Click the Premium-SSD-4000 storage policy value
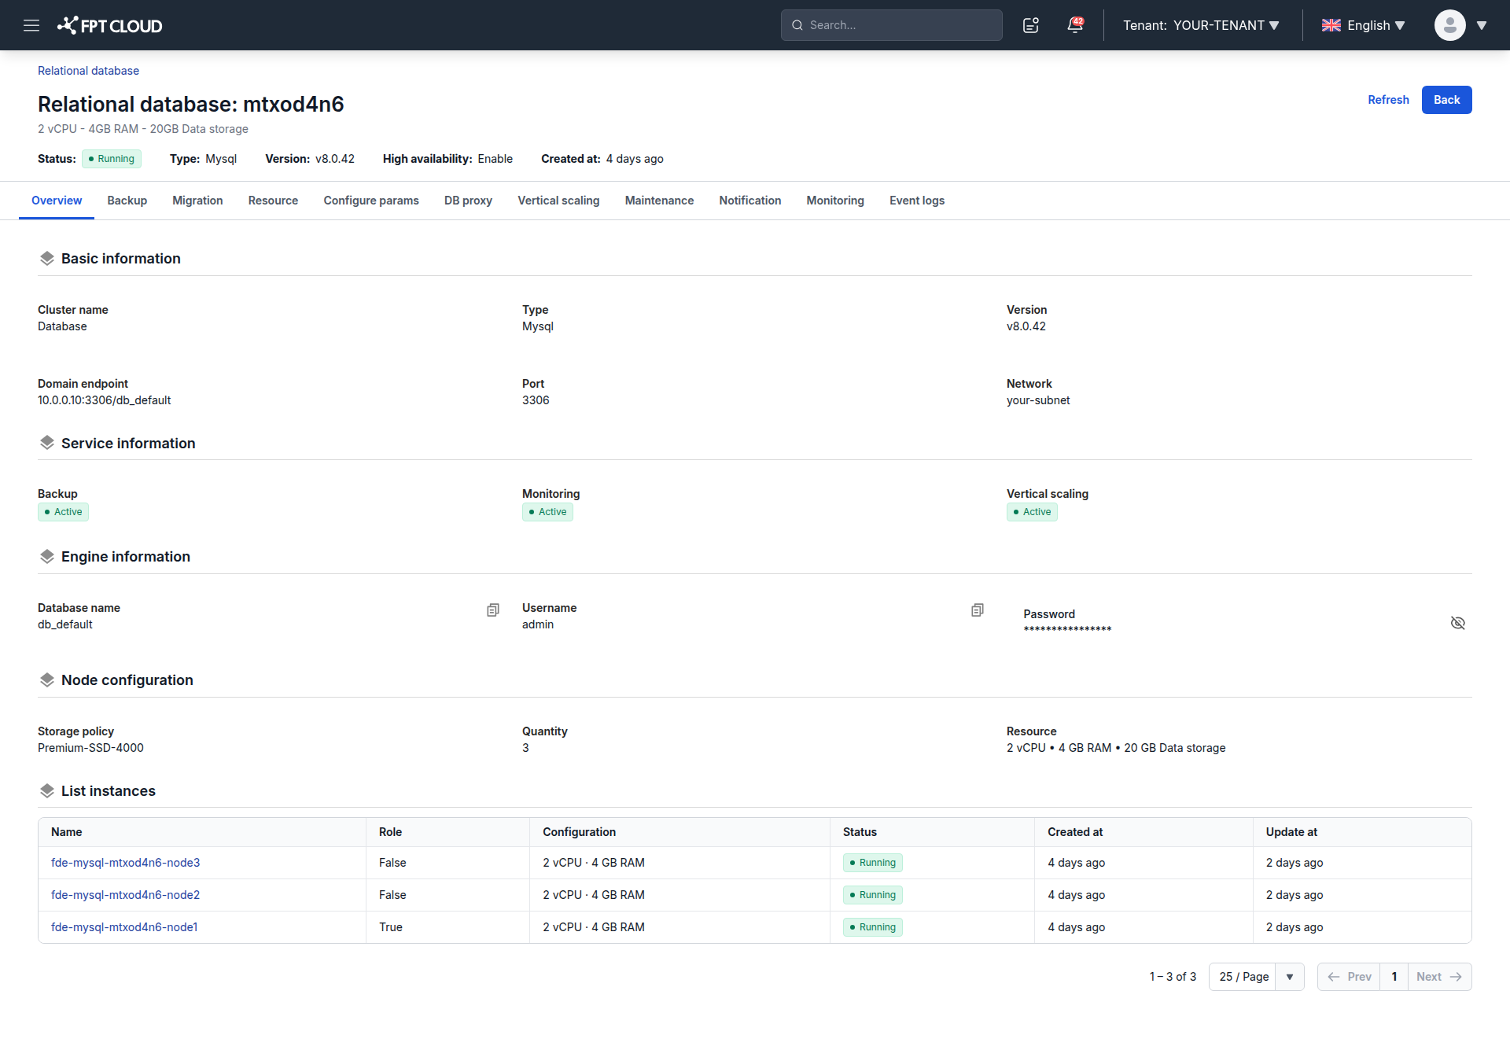 90,748
